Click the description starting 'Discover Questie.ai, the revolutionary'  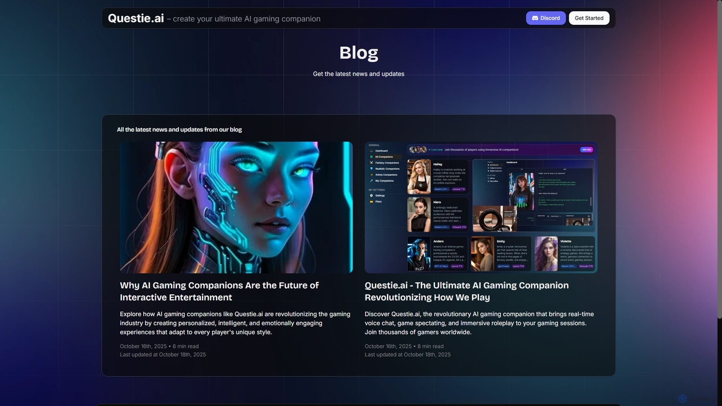tap(479, 323)
